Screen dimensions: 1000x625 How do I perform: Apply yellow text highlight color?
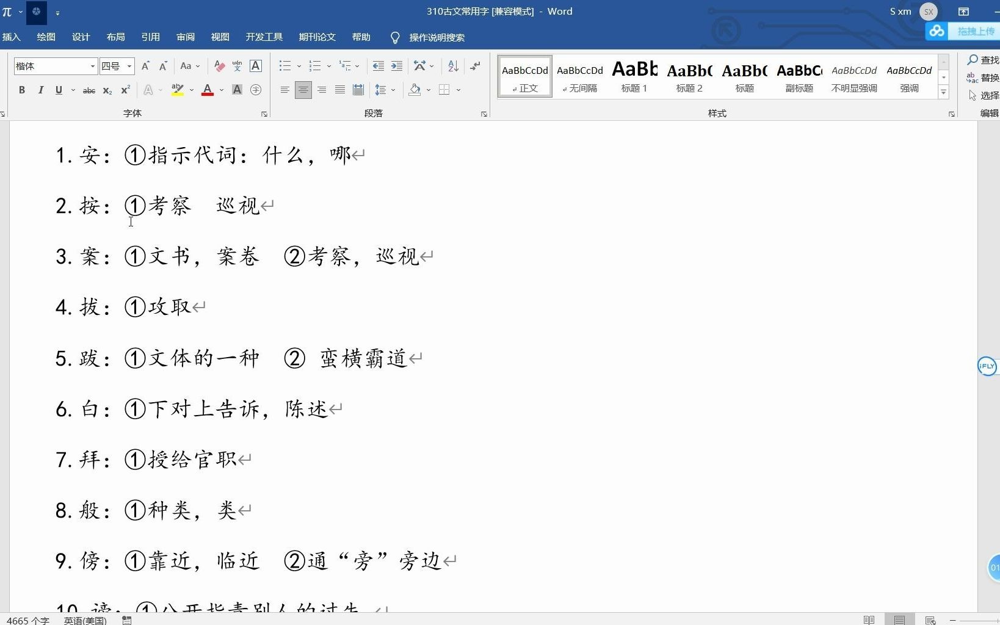point(178,90)
